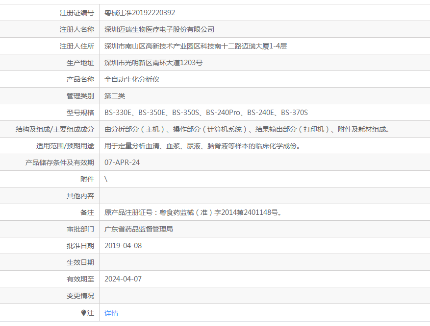Select the intended use text starting 用于定量分析血清

click(202, 146)
